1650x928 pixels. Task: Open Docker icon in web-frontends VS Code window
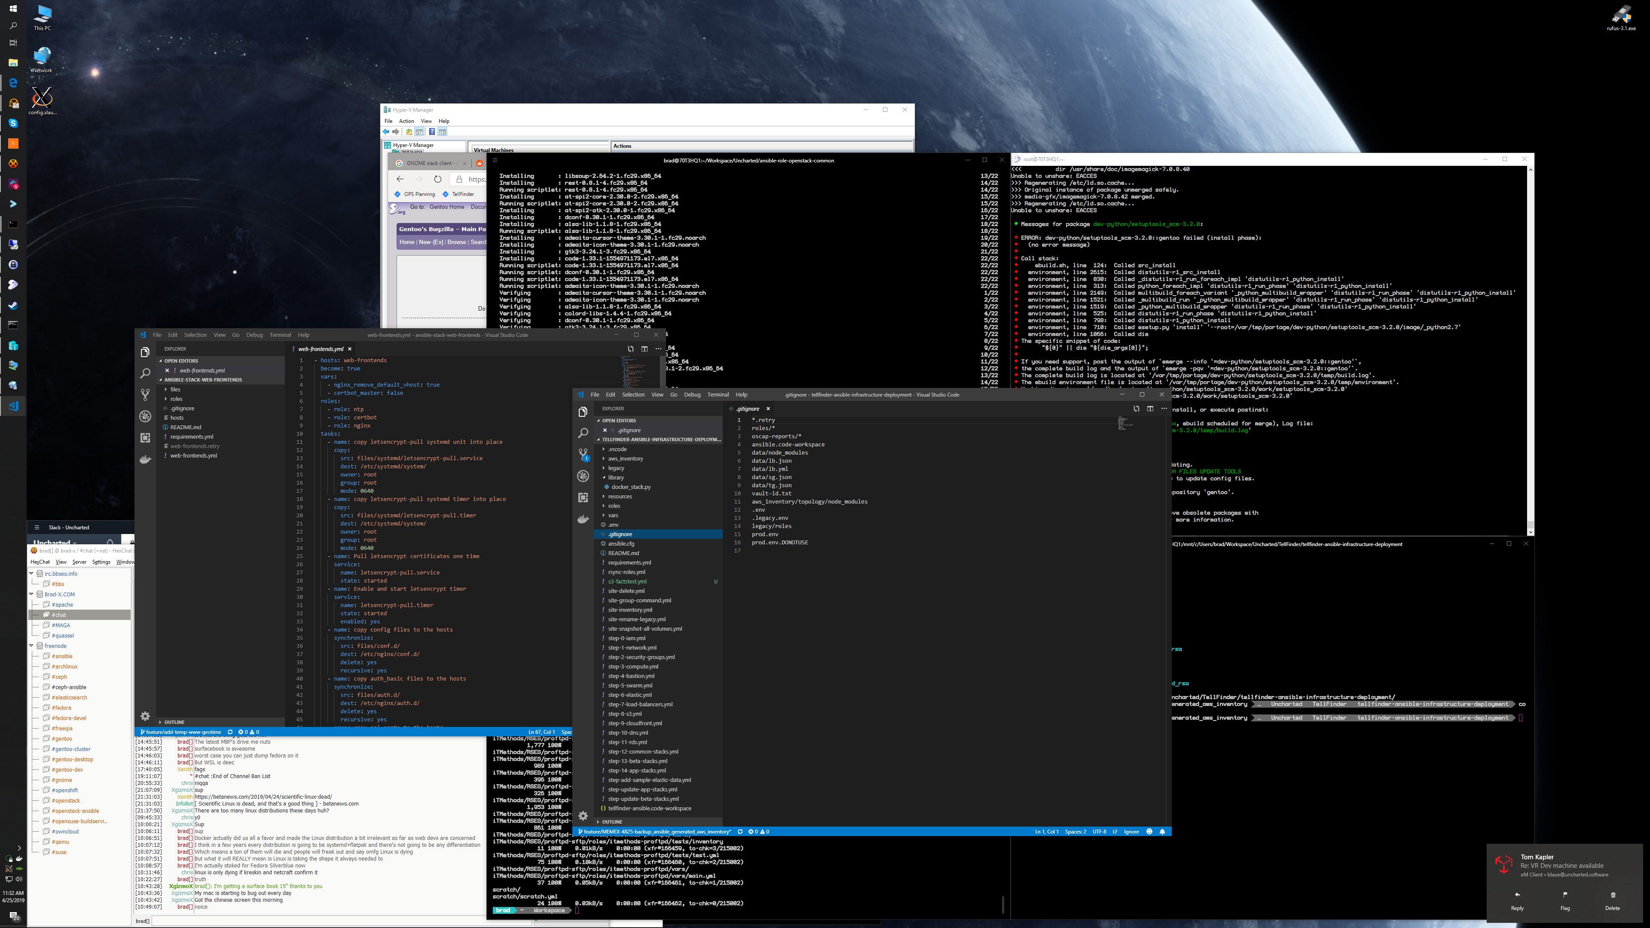[145, 460]
